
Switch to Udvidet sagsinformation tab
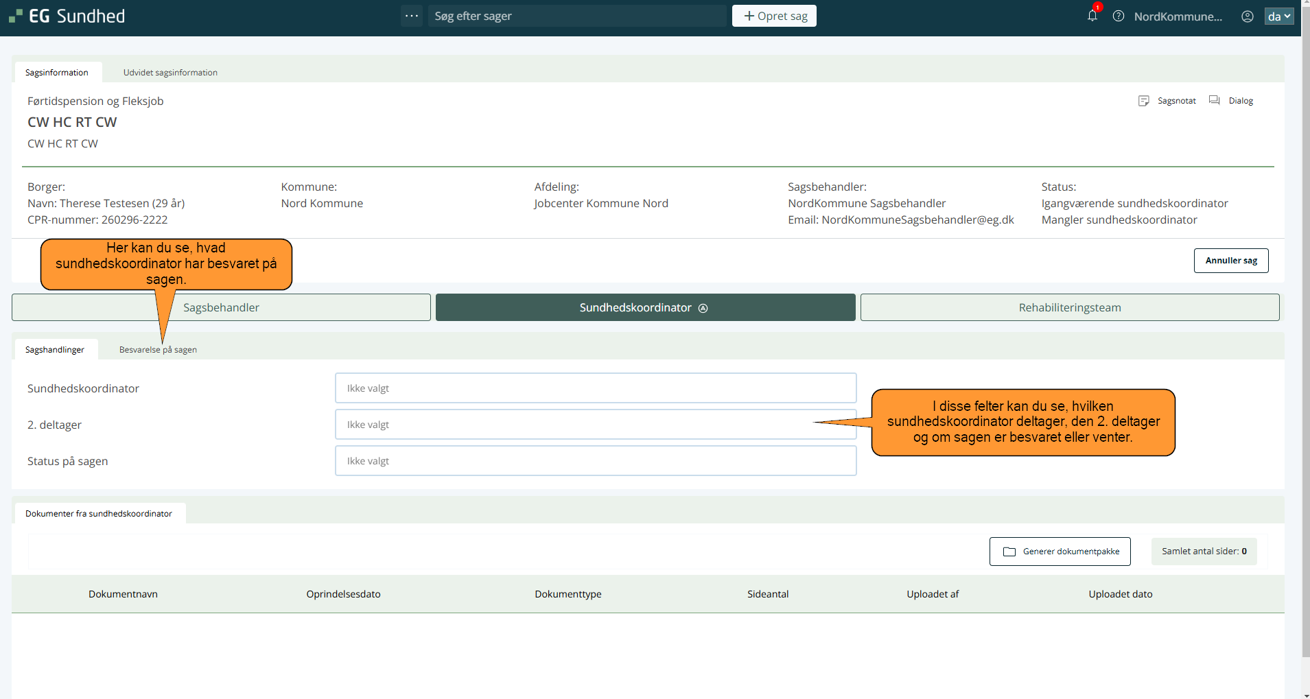170,73
